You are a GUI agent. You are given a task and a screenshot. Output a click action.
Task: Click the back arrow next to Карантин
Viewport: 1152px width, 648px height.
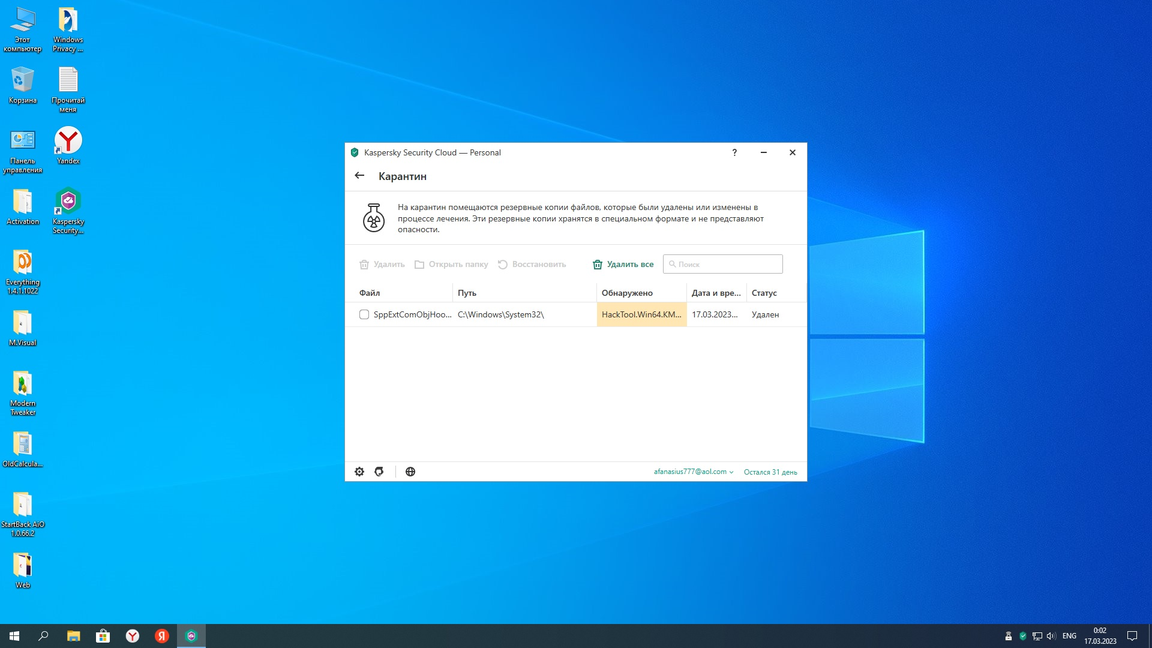pos(359,176)
